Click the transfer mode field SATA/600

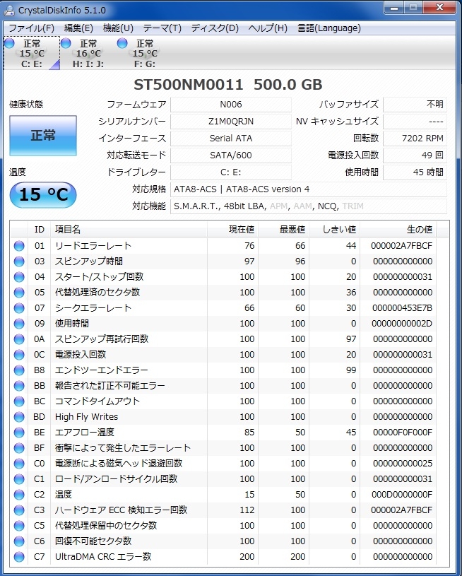(231, 155)
